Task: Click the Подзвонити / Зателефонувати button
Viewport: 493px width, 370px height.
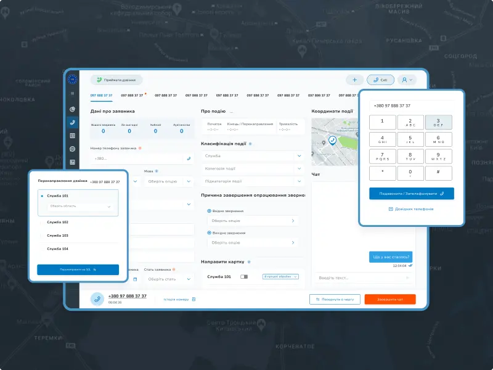Action: click(x=411, y=193)
